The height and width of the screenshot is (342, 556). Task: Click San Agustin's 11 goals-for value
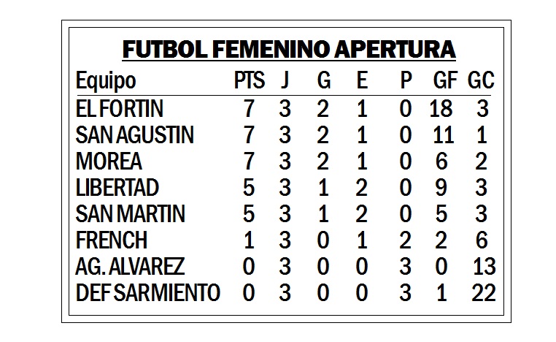(x=443, y=135)
